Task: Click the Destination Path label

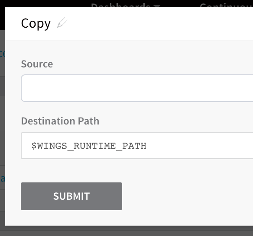Action: tap(60, 121)
